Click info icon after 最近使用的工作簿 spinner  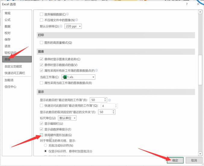coord(110,100)
